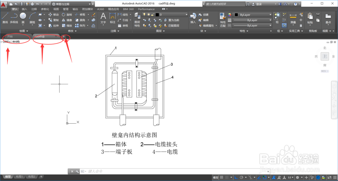338x181 pixels.
Task: Click the Array (阵列) tool
Action: pyautogui.click(x=80, y=26)
